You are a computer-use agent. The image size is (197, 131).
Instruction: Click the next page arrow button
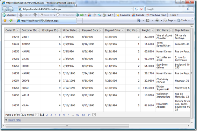pyautogui.click(x=94, y=115)
